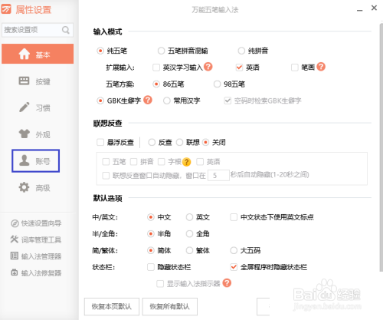Select 简体 option
383x320 pixels.
tap(151, 250)
